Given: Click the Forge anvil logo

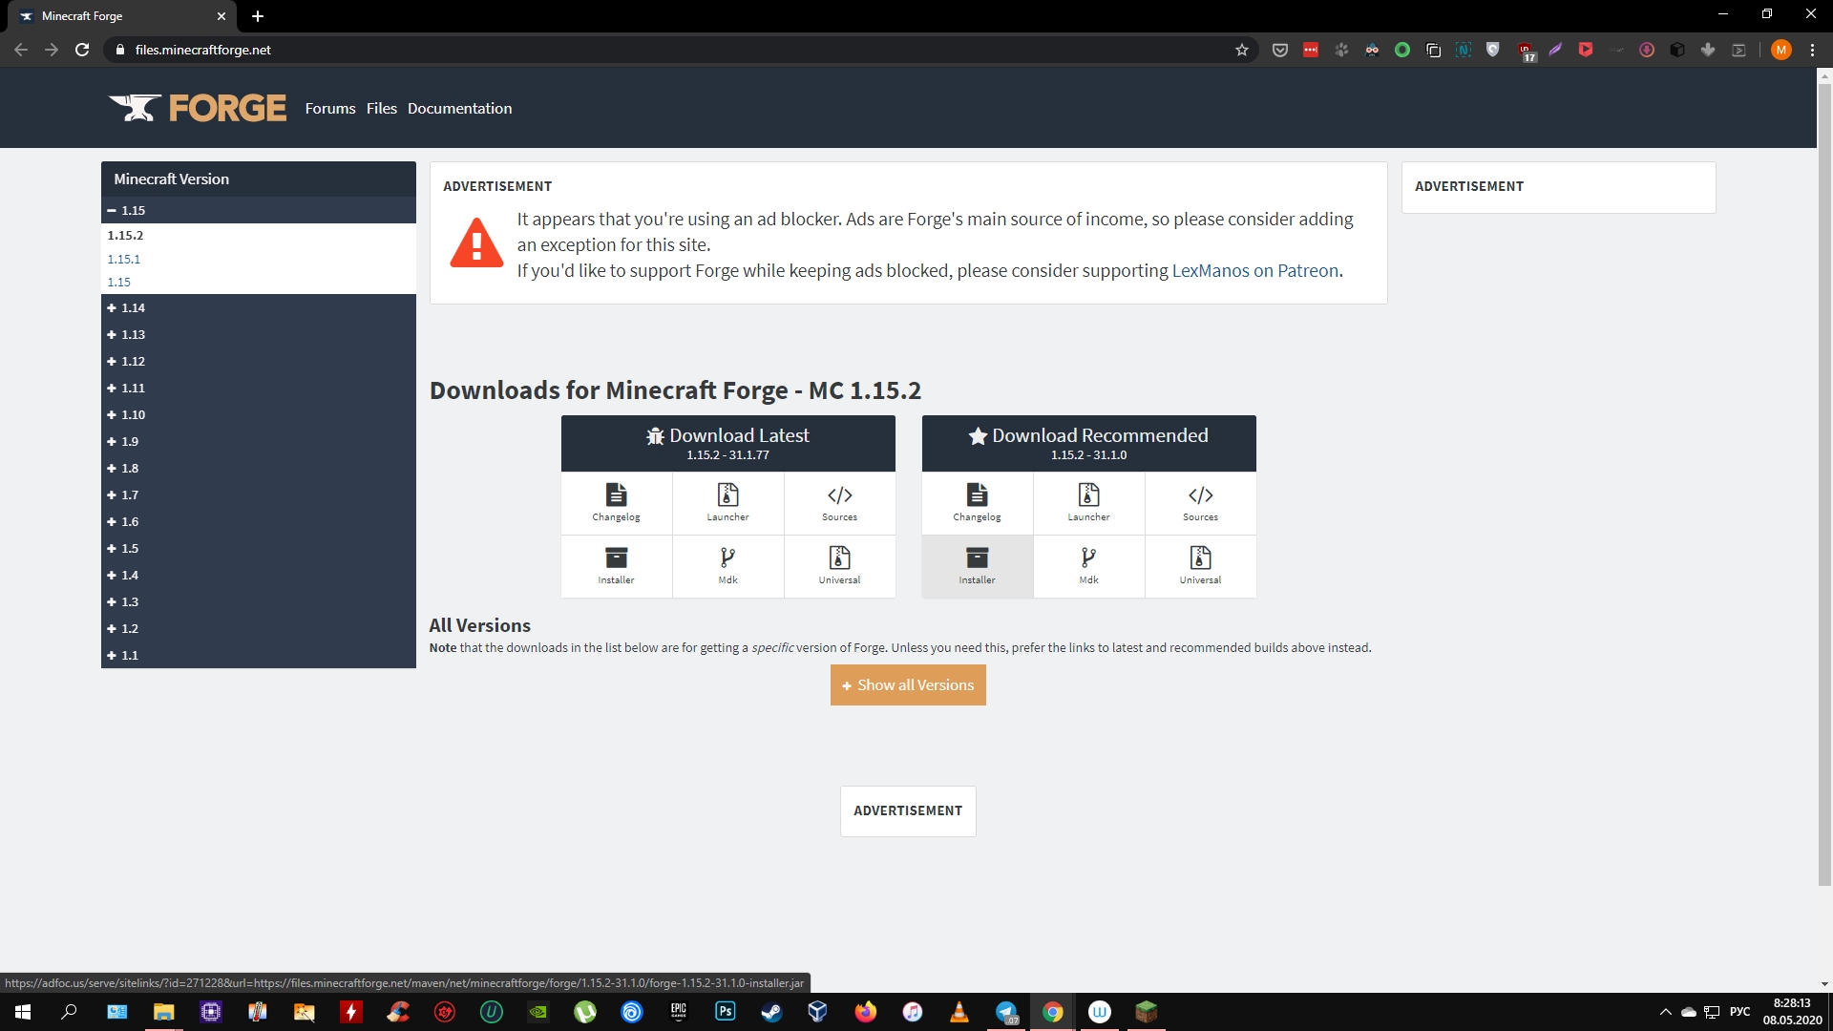Looking at the screenshot, I should click(x=197, y=108).
